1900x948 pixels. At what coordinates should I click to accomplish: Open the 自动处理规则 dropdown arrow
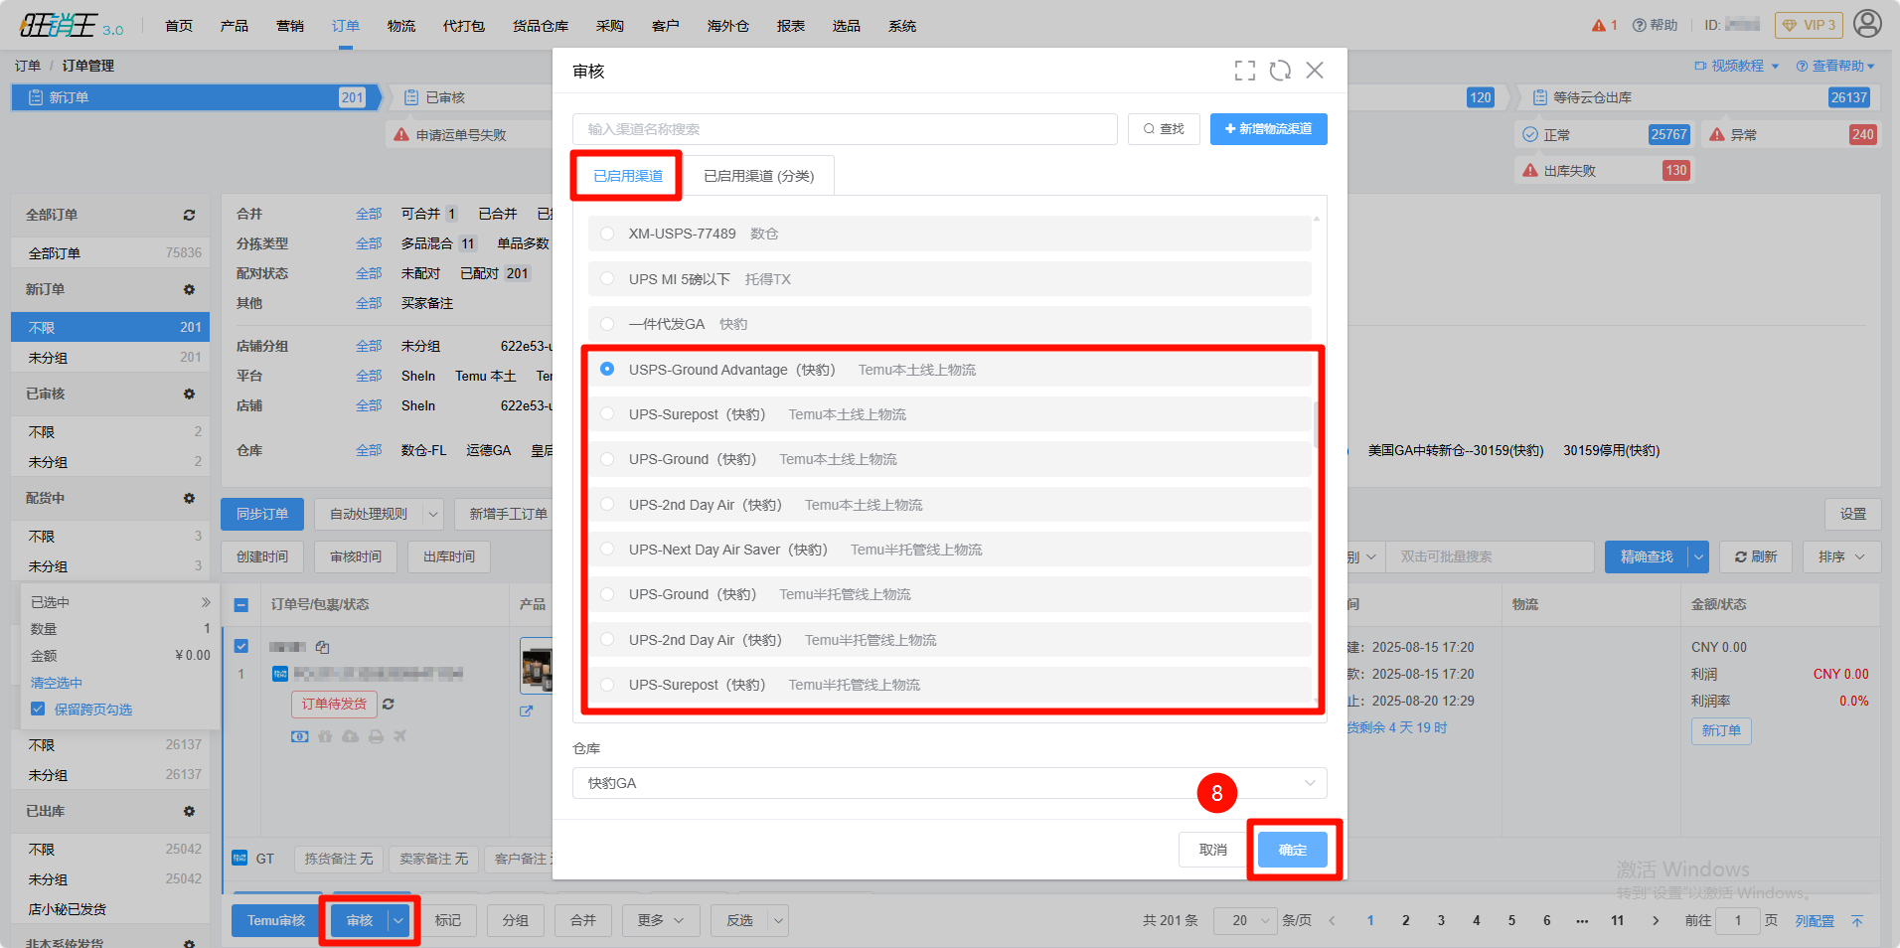(433, 514)
